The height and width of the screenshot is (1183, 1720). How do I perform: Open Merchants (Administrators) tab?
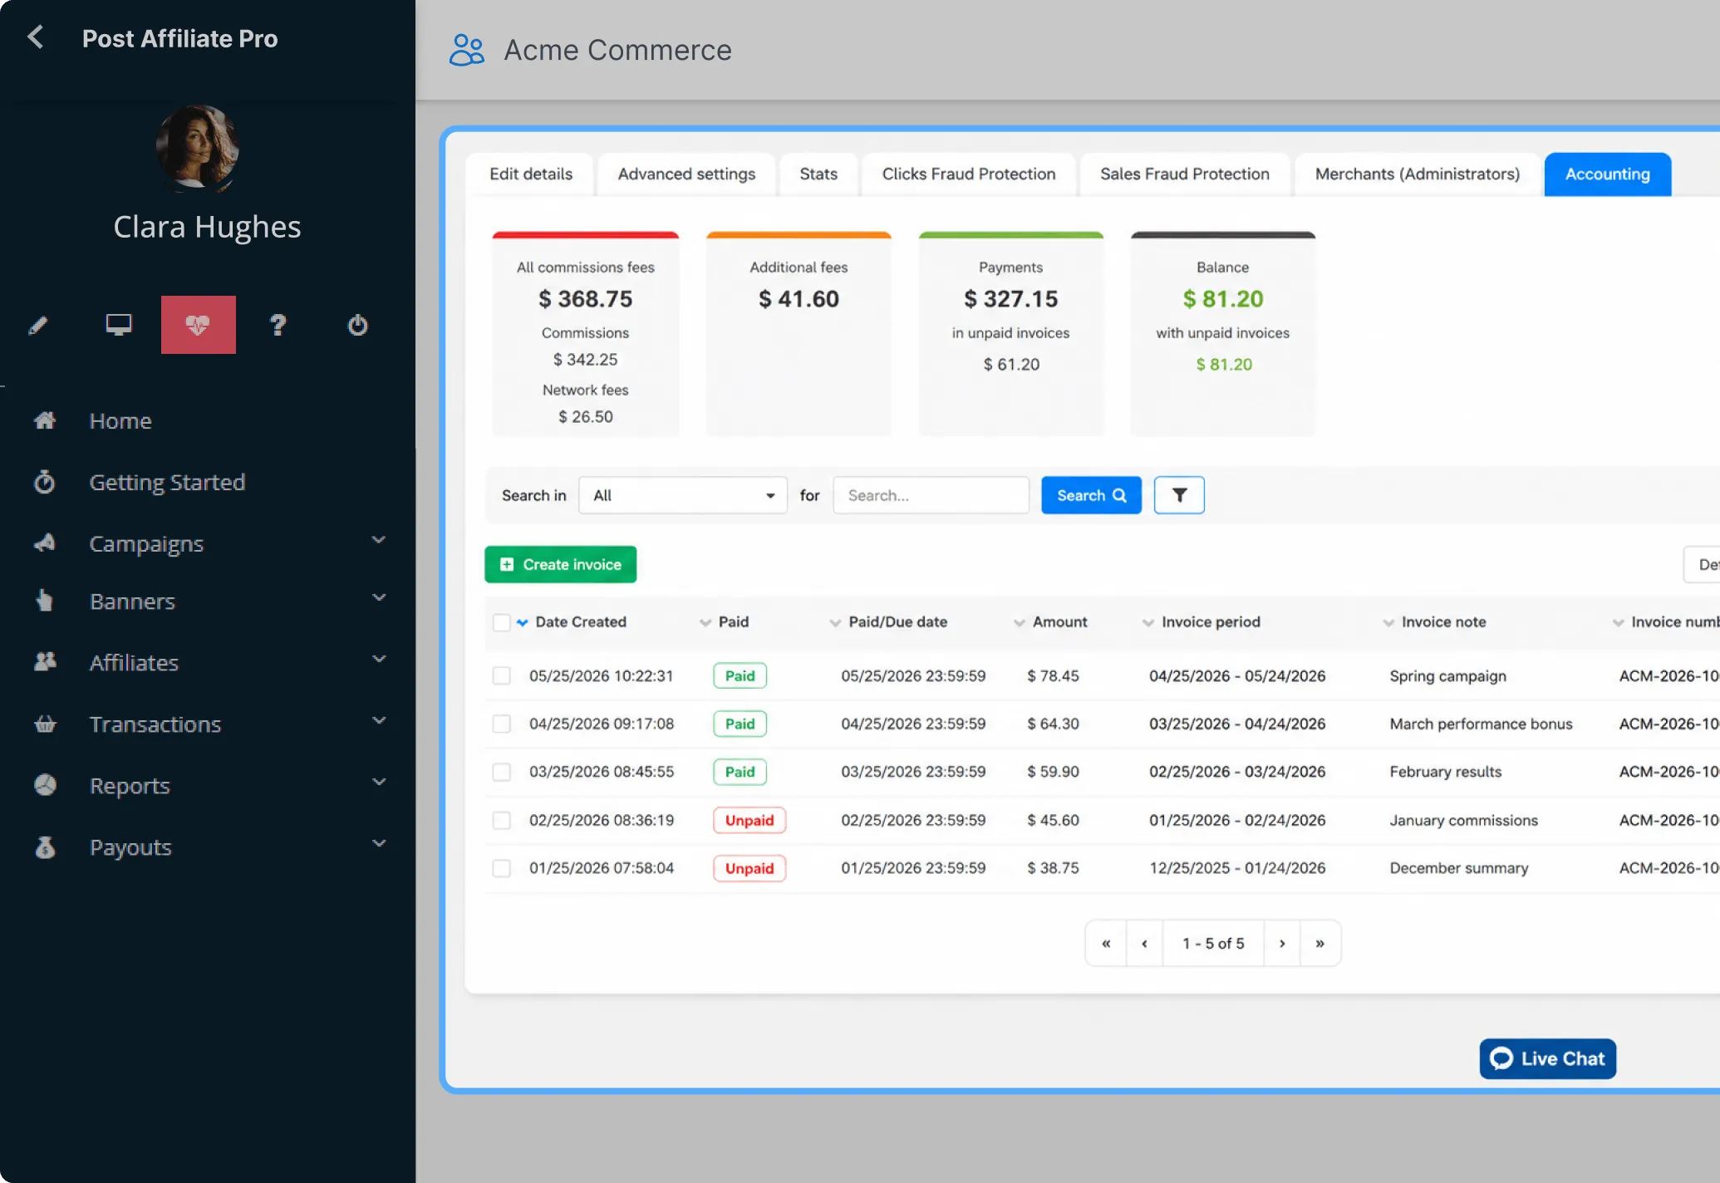pos(1418,174)
